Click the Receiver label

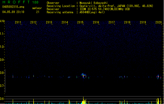53,9
